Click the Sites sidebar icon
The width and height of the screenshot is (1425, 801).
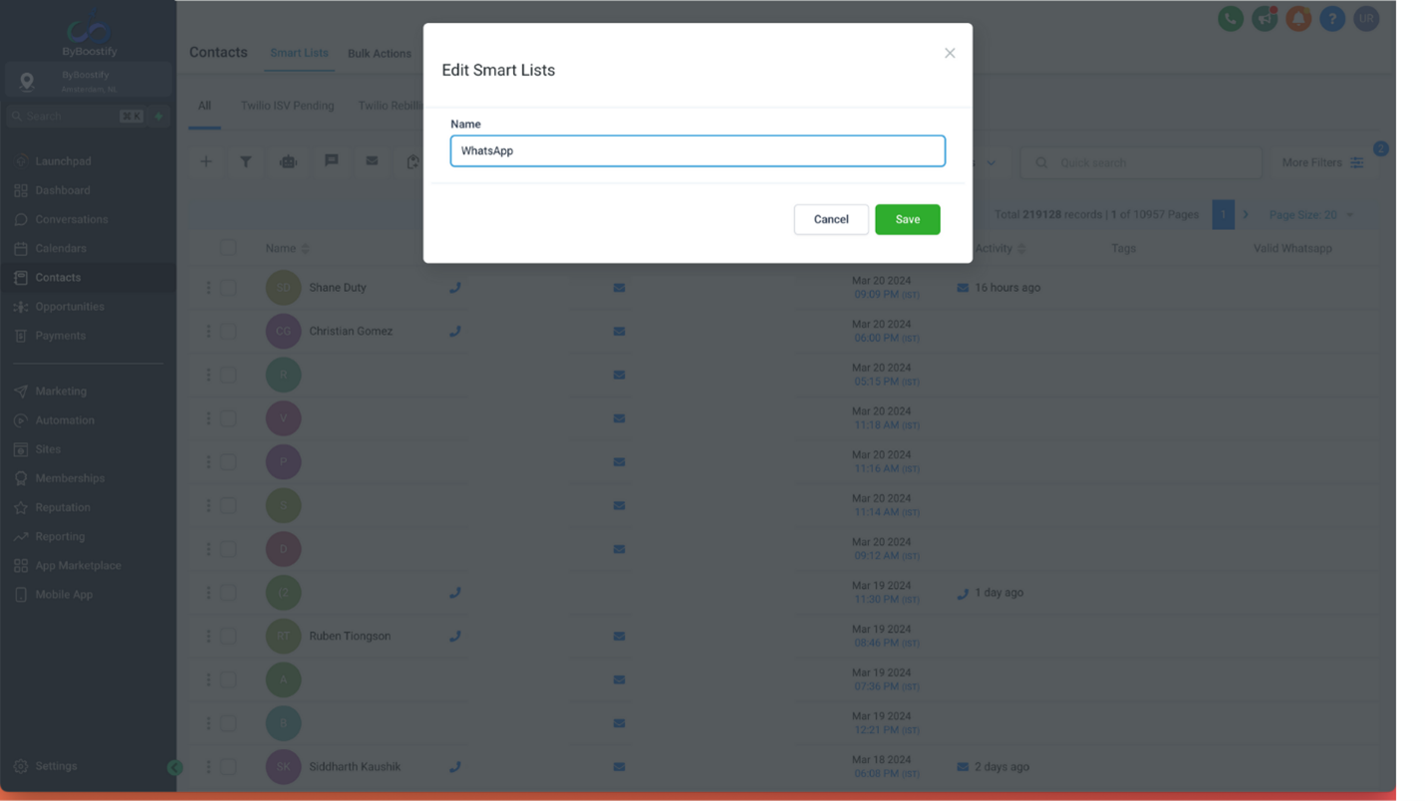[x=21, y=449]
